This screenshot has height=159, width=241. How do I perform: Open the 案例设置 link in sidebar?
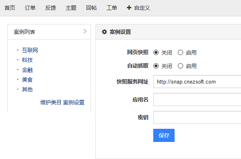click(74, 102)
